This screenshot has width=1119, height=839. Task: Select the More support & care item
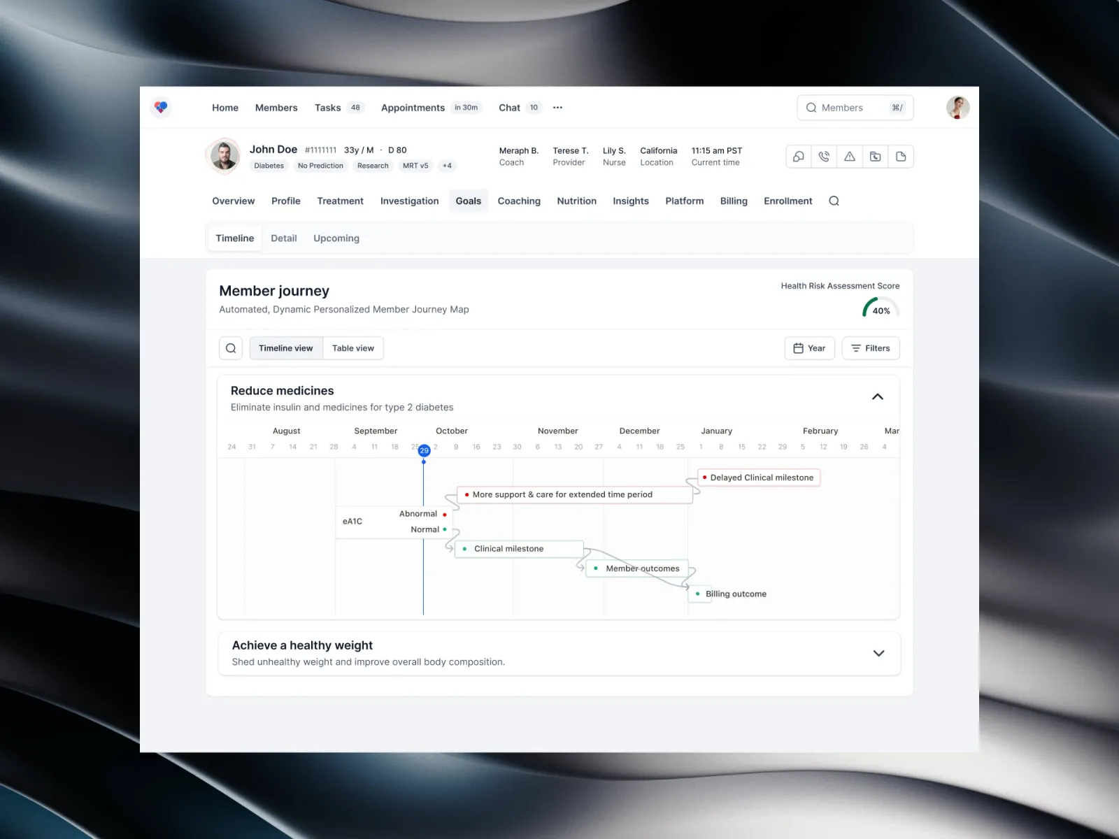point(575,495)
